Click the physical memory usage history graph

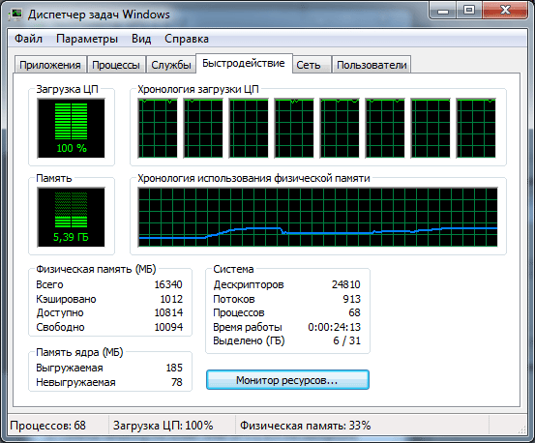(317, 217)
